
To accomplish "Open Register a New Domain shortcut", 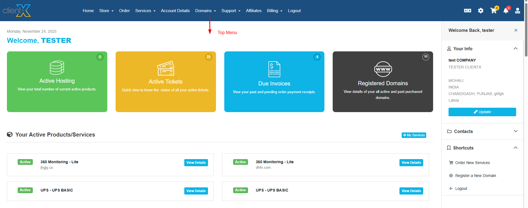I will (x=475, y=176).
